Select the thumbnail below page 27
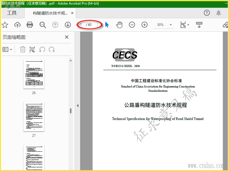Viewport: 229px width, 171px height. click(34, 157)
